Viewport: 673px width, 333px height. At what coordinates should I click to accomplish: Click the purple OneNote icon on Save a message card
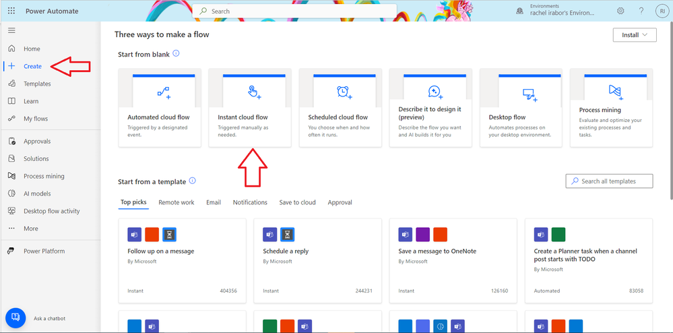pos(423,235)
